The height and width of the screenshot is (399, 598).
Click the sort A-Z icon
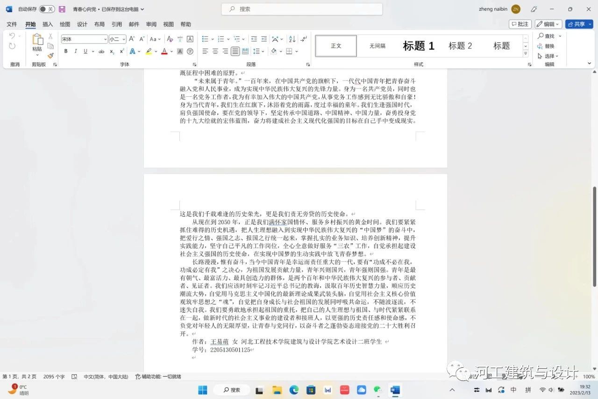(292, 39)
